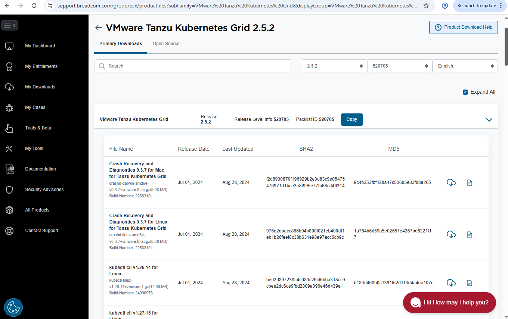The height and width of the screenshot is (319, 508).
Task: Click the Release Date column header
Action: coord(193,149)
